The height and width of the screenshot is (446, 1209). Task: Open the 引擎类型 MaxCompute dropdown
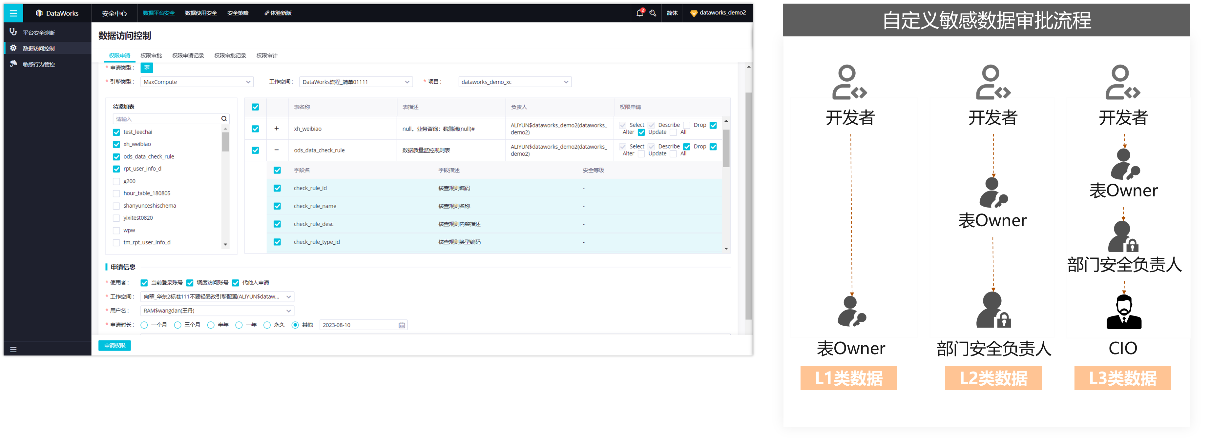coord(197,82)
